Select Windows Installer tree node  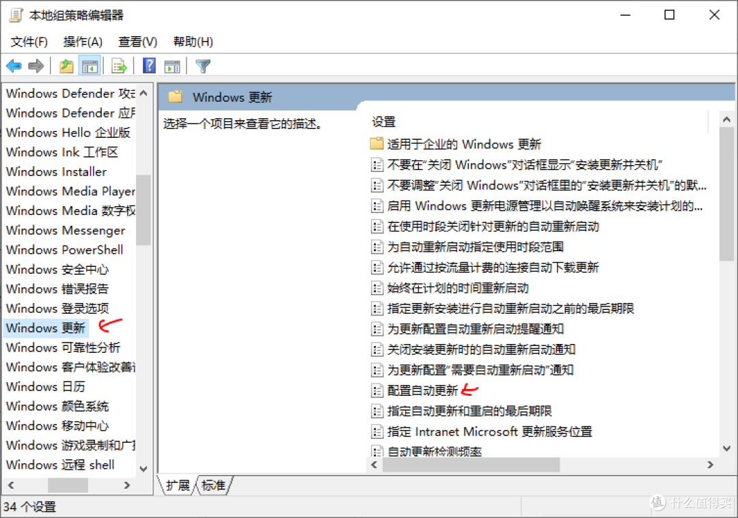56,171
